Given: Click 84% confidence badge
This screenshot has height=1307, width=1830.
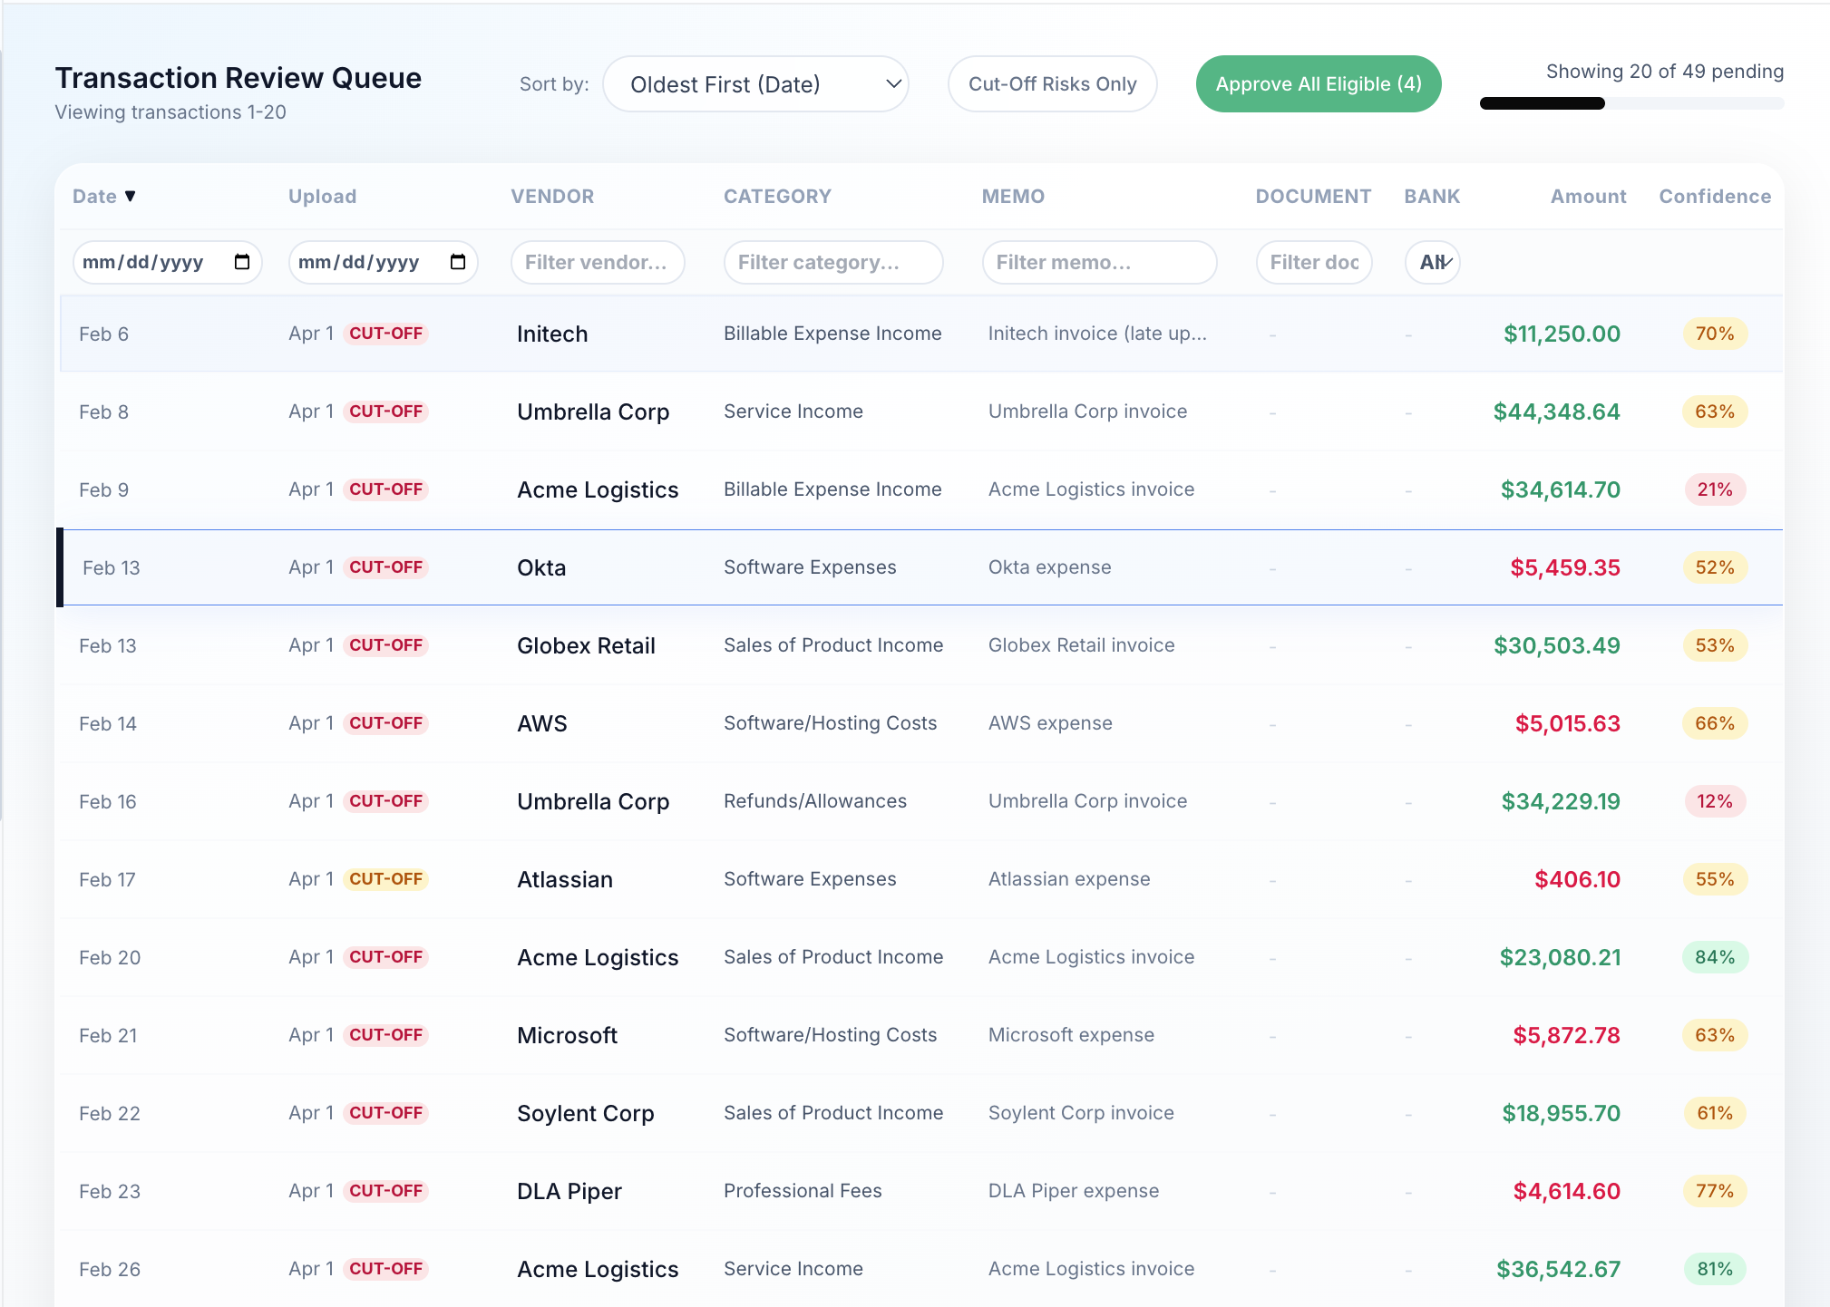Looking at the screenshot, I should 1715,957.
